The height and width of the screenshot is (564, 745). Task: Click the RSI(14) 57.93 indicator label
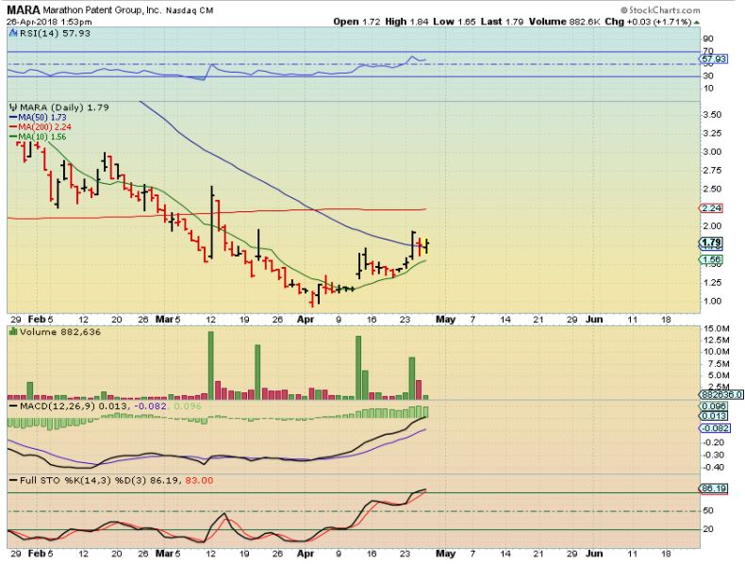click(x=55, y=33)
